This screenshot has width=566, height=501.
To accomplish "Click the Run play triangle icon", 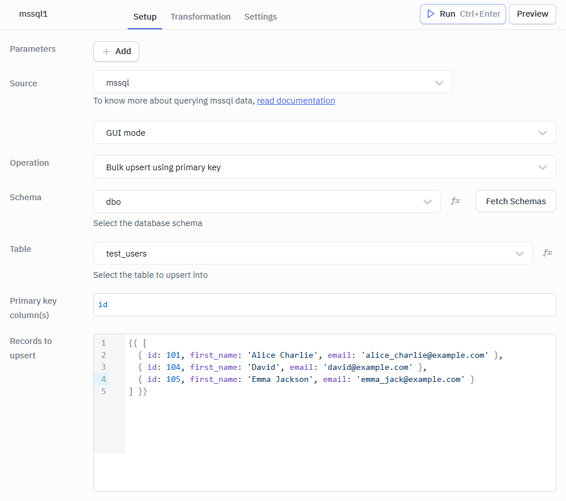I will tap(431, 14).
